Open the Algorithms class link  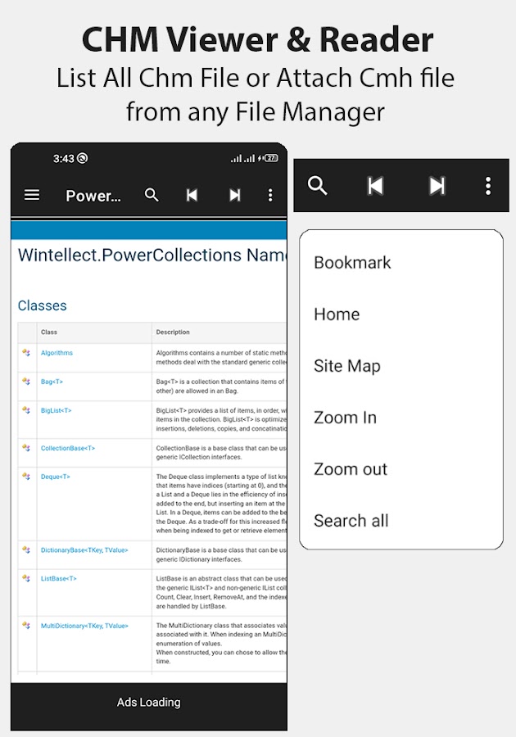[57, 353]
